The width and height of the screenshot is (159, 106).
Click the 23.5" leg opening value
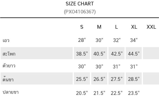pyautogui.click(x=134, y=93)
